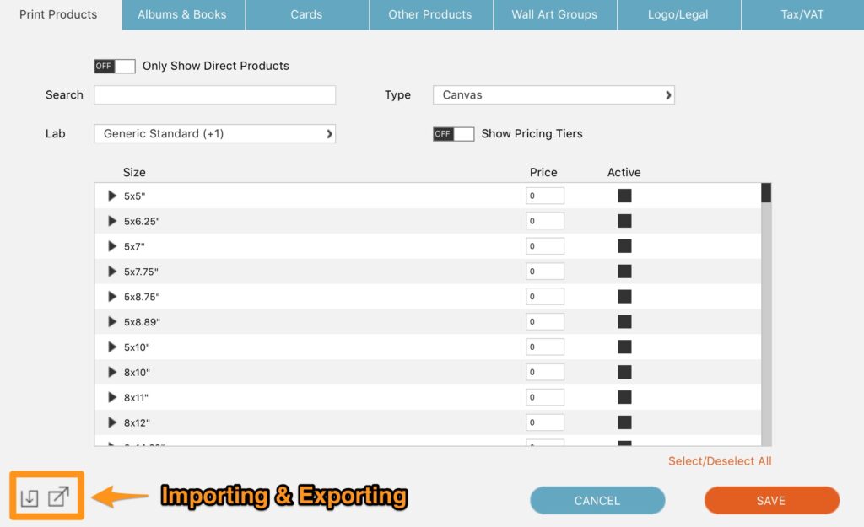The width and height of the screenshot is (864, 527).
Task: Select the 5x6.25" size label
Action: pyautogui.click(x=142, y=222)
